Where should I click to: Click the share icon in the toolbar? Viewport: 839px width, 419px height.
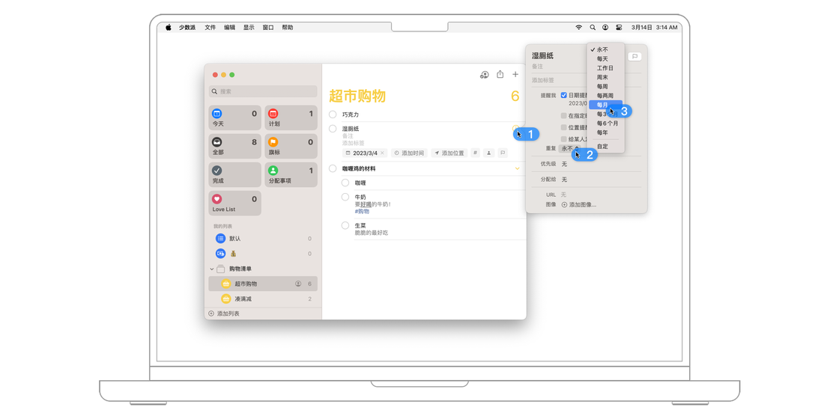[500, 74]
